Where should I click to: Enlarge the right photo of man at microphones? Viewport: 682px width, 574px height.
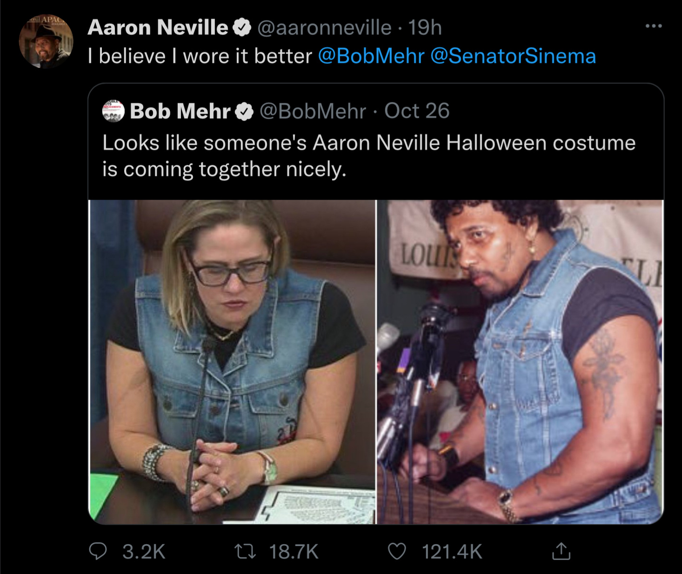click(x=520, y=362)
